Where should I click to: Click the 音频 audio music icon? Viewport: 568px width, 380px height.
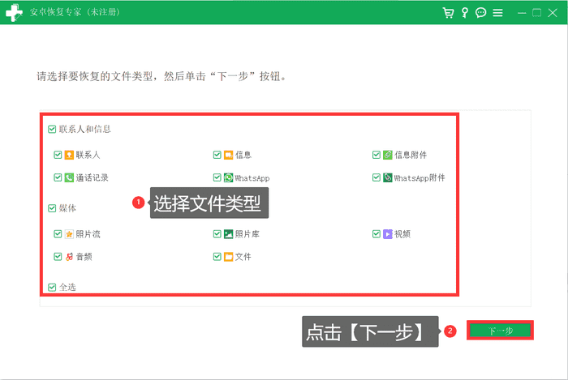click(x=70, y=257)
